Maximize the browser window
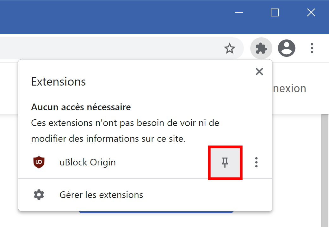 click(275, 13)
